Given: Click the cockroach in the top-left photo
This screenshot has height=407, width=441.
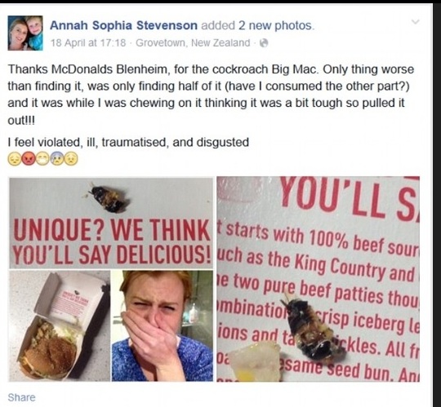Looking at the screenshot, I should pos(108,199).
